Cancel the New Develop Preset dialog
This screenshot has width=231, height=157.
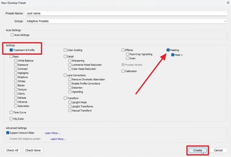(218, 150)
